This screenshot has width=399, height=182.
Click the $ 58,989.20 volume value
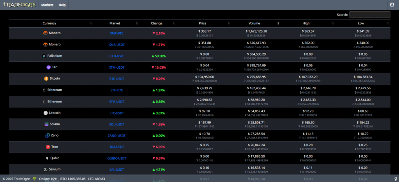(x=256, y=100)
